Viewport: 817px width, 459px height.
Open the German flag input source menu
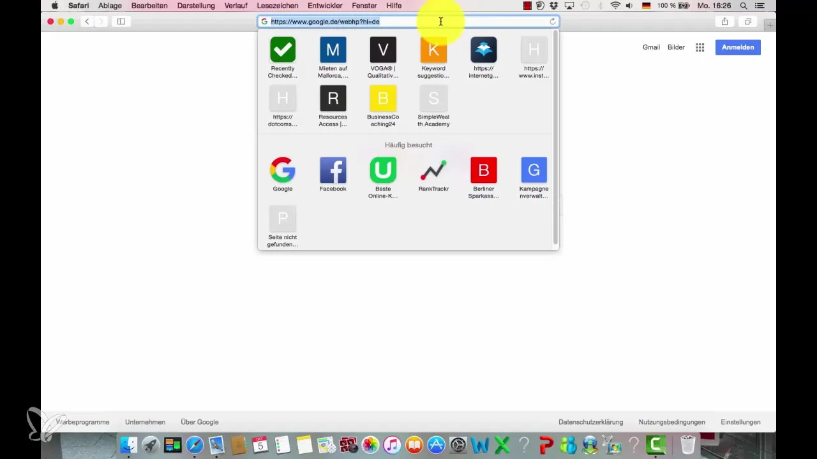[x=645, y=6]
